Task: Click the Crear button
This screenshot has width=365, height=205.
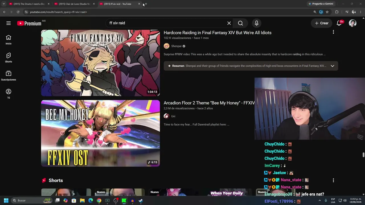Action: 322,23
